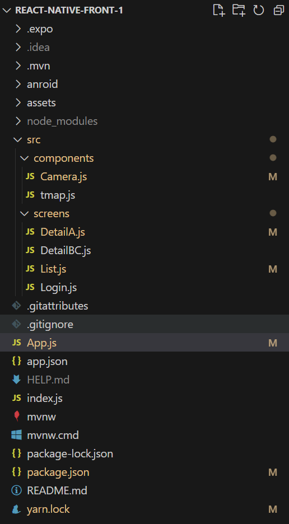This screenshot has height=524, width=289.
Task: Click the yarn icon beside yarn.lock
Action: click(16, 509)
